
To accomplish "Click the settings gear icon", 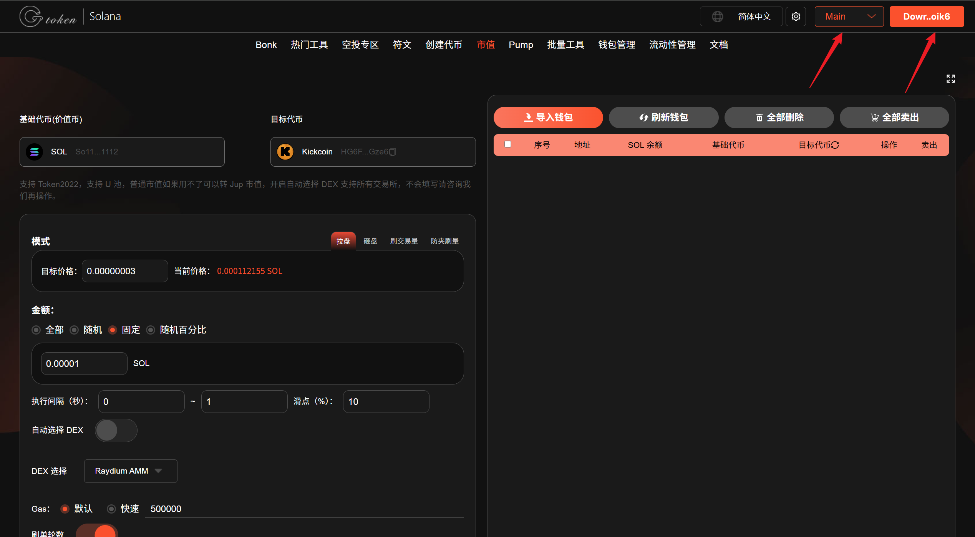I will coord(796,17).
